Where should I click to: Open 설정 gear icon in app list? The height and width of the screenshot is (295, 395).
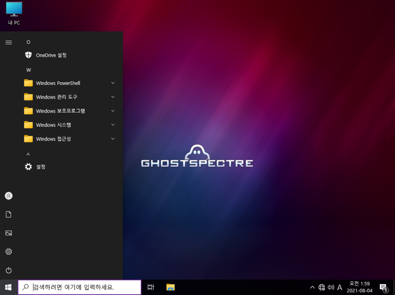click(x=29, y=166)
